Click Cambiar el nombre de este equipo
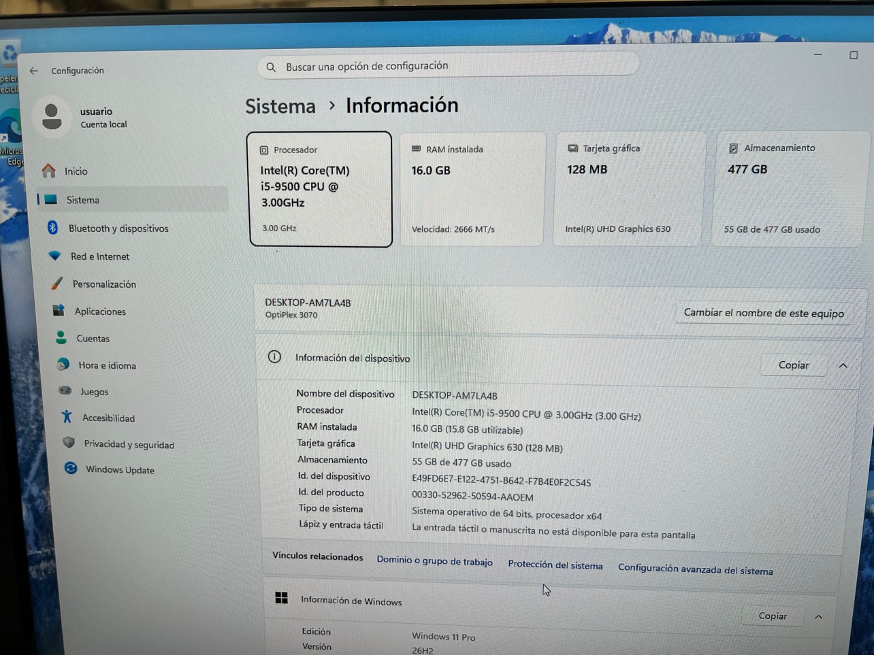The width and height of the screenshot is (874, 655). 764,313
